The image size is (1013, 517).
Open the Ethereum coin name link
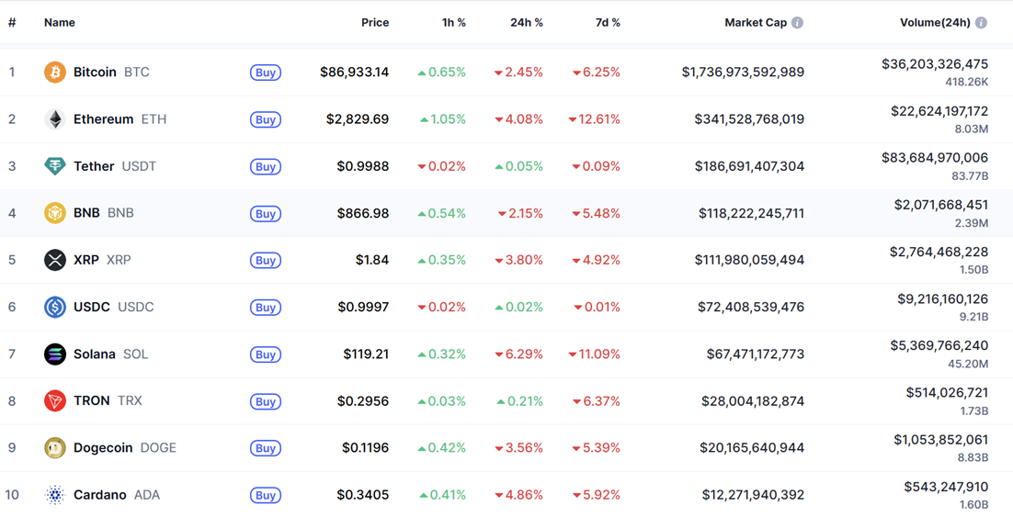point(103,119)
